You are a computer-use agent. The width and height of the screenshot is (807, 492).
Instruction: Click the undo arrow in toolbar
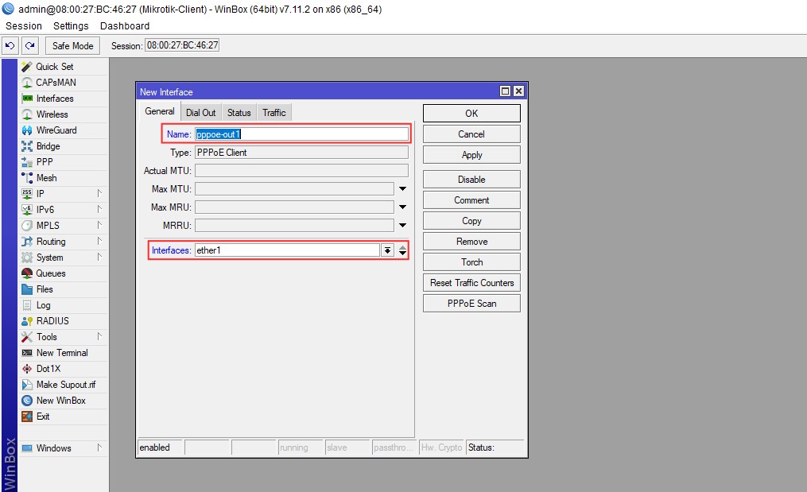(10, 46)
